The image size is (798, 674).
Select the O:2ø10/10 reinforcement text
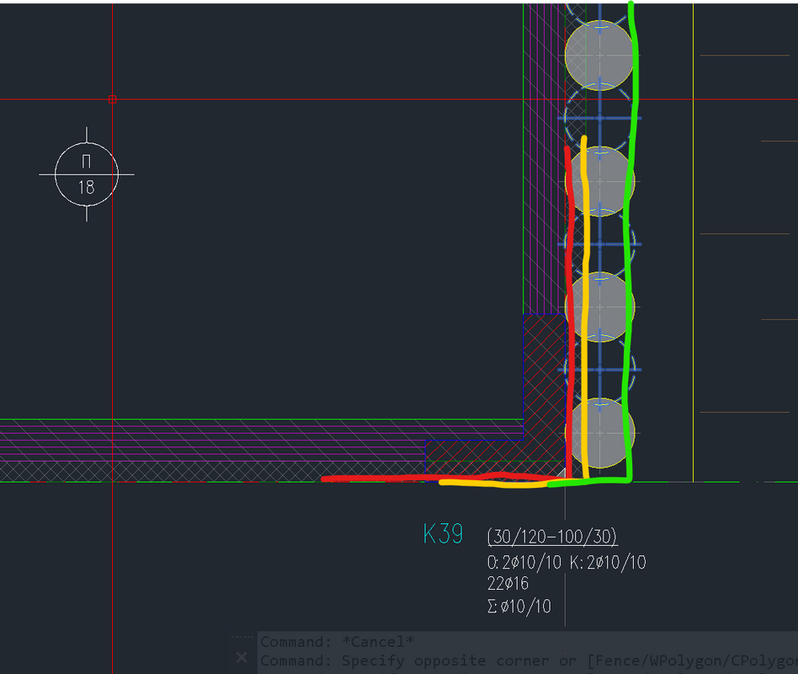(524, 563)
